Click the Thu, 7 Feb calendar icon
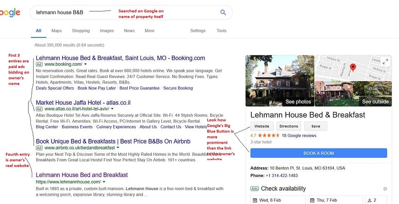The width and height of the screenshot is (399, 204). [312, 200]
